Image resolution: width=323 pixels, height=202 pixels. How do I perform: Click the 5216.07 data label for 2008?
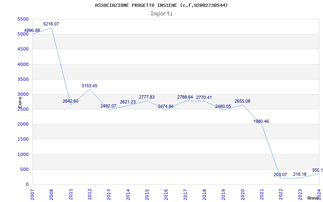(x=51, y=24)
